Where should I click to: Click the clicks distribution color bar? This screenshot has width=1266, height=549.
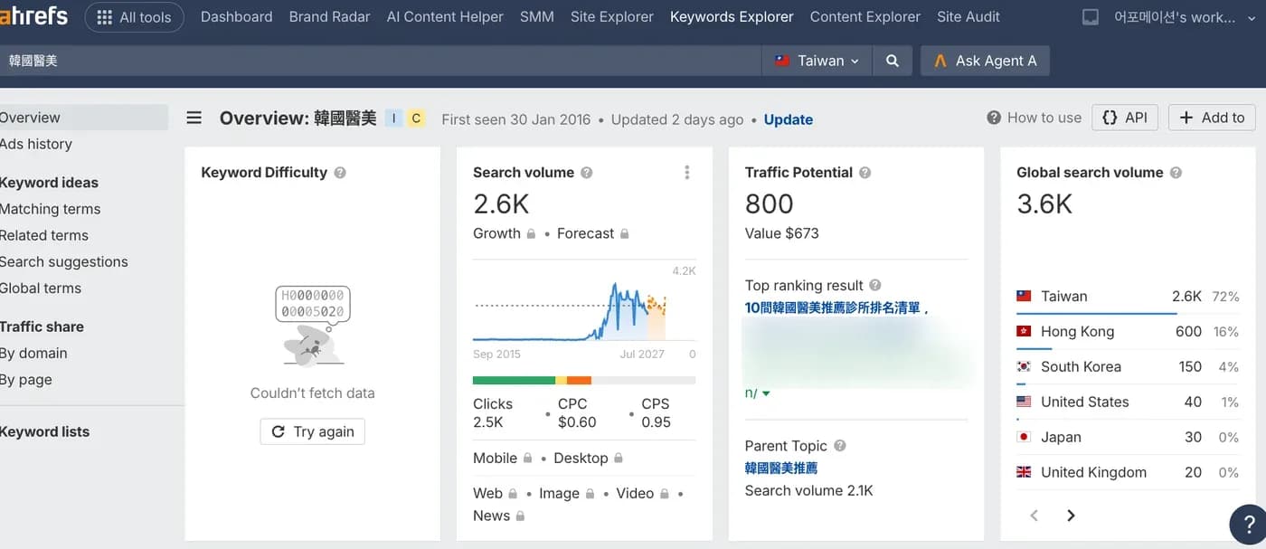click(x=584, y=381)
